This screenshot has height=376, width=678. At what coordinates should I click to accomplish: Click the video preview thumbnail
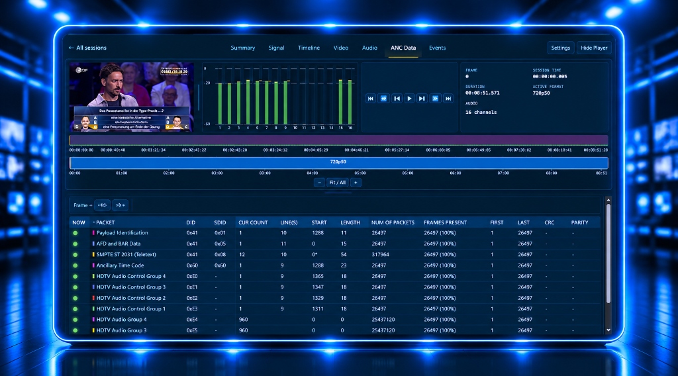point(132,97)
